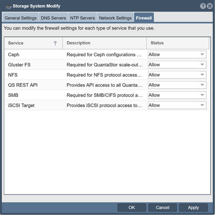Click the Storage System Modify title icon
215x215 pixels.
pos(9,6)
